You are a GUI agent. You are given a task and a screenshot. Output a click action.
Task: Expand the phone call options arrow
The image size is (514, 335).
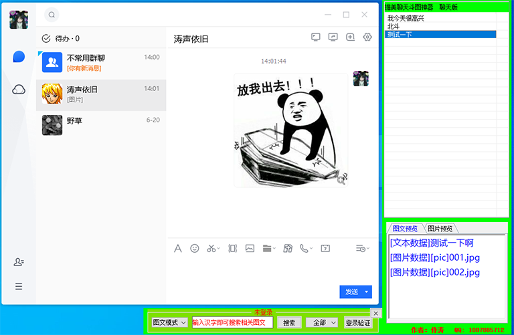[x=311, y=249]
